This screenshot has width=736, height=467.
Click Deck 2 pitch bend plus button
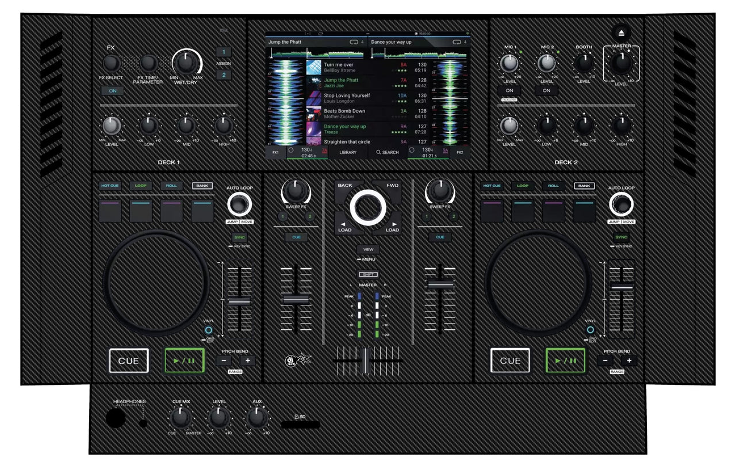[629, 361]
